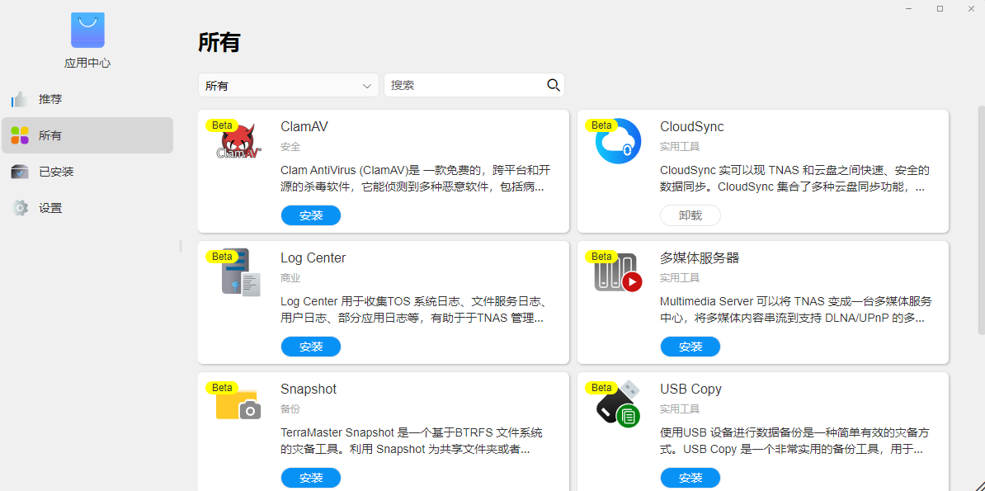This screenshot has width=985, height=491.
Task: Click the 多媒体服务器 app icon
Action: [618, 272]
